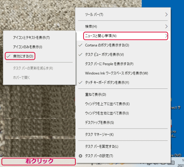Viewport: 184px width, 167px height.
Task: Click the touch keyboard tray icon
Action: [x=171, y=163]
